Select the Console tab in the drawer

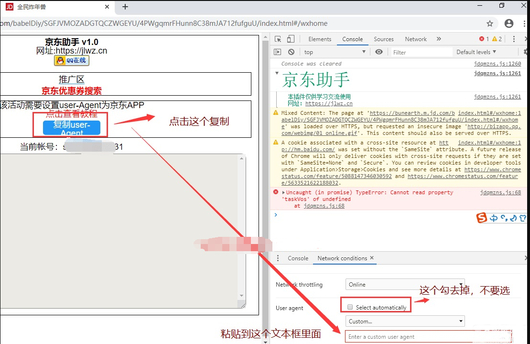[x=298, y=258]
